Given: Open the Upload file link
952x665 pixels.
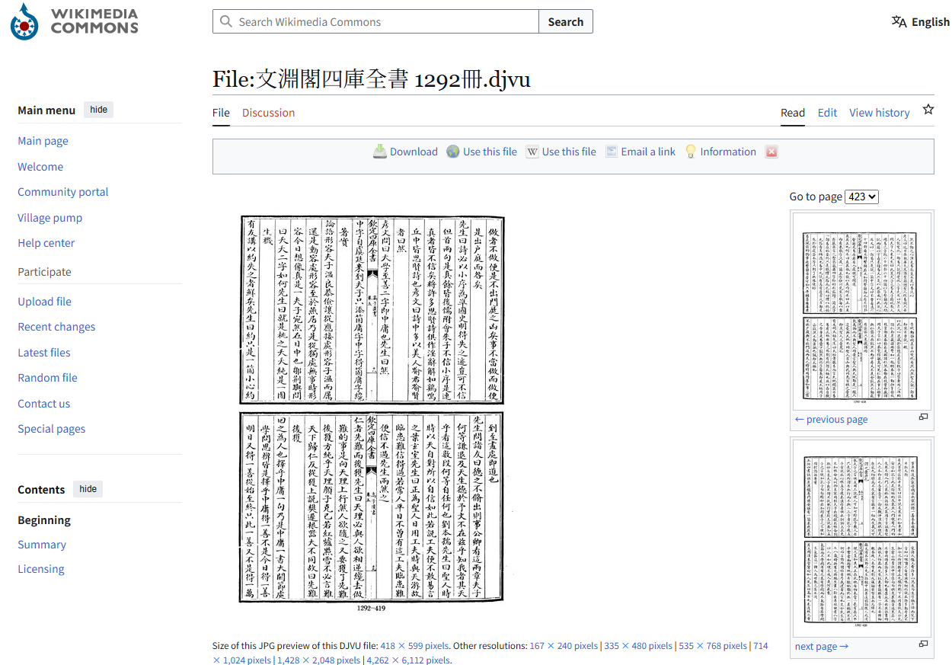Looking at the screenshot, I should 45,302.
